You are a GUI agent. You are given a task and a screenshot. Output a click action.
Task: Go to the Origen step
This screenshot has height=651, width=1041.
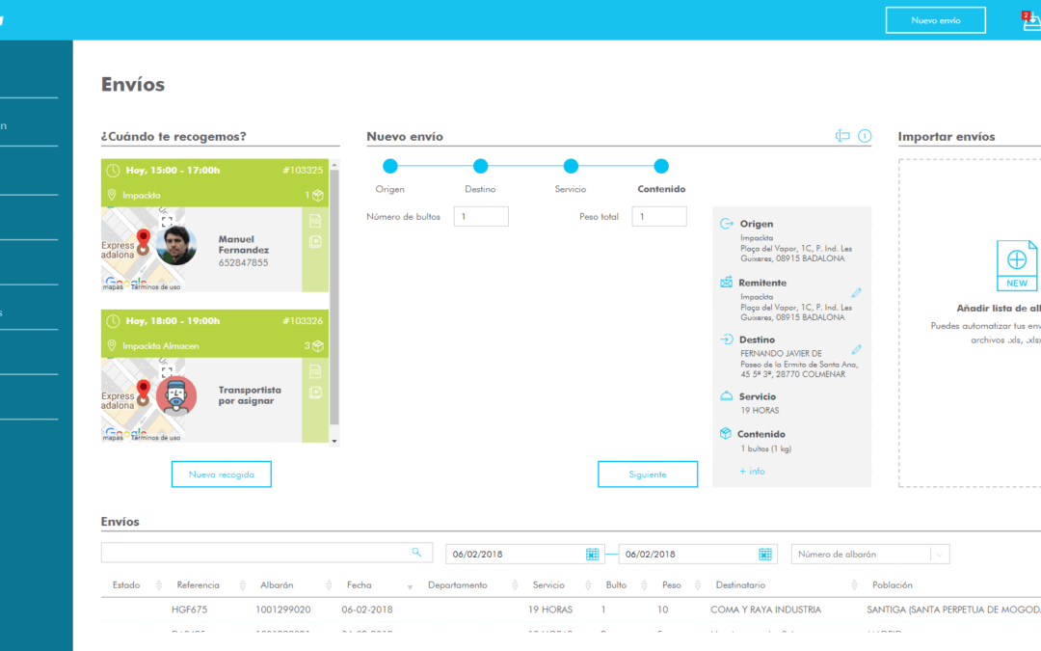click(390, 167)
